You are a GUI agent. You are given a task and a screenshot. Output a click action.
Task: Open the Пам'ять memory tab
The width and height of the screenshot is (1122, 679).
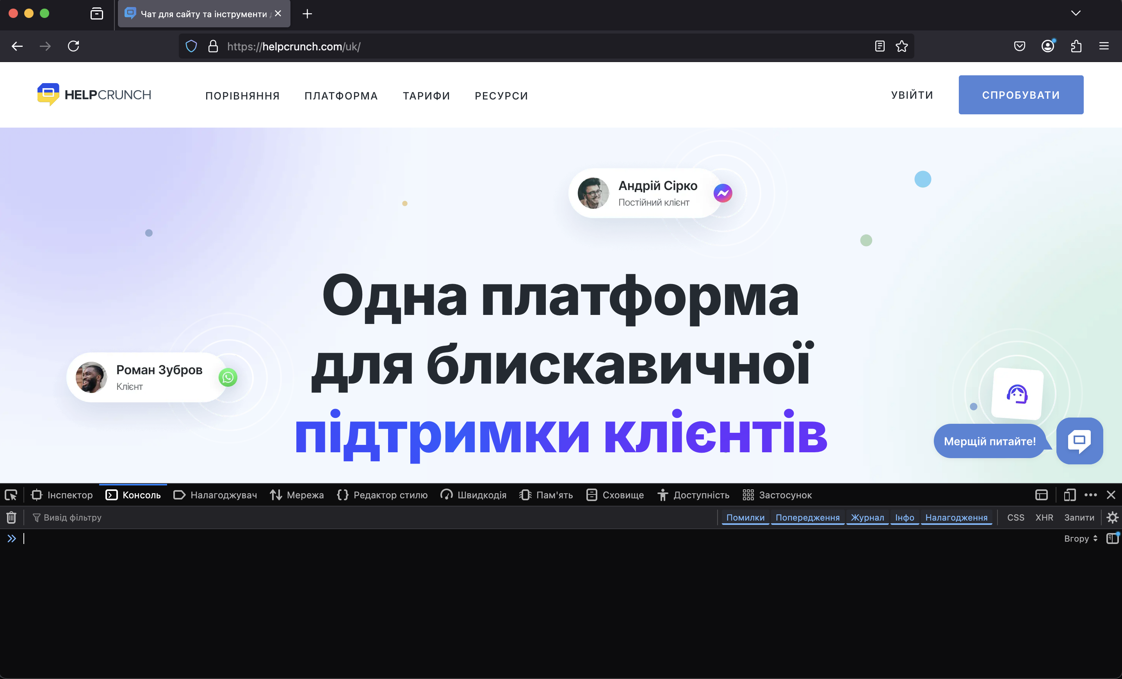coord(546,495)
